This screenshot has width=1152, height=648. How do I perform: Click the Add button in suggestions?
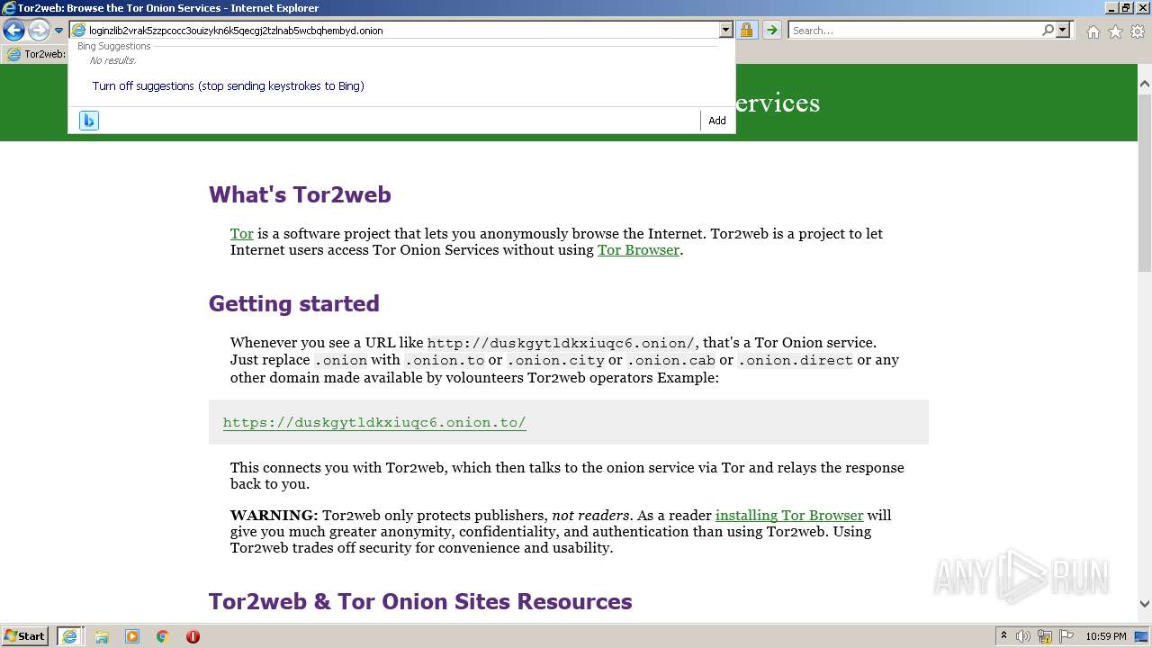(717, 121)
